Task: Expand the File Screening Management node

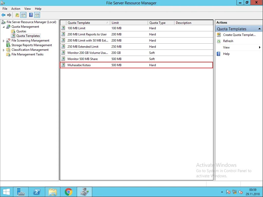Action: pos(4,41)
